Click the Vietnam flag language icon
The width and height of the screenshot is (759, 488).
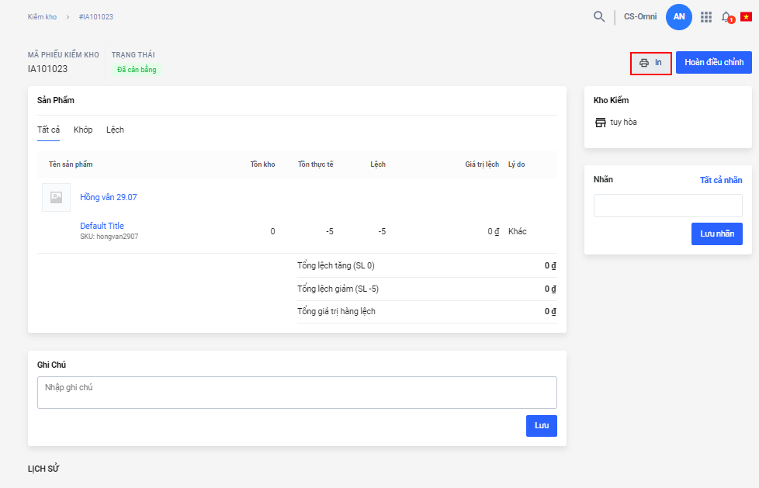pos(746,16)
